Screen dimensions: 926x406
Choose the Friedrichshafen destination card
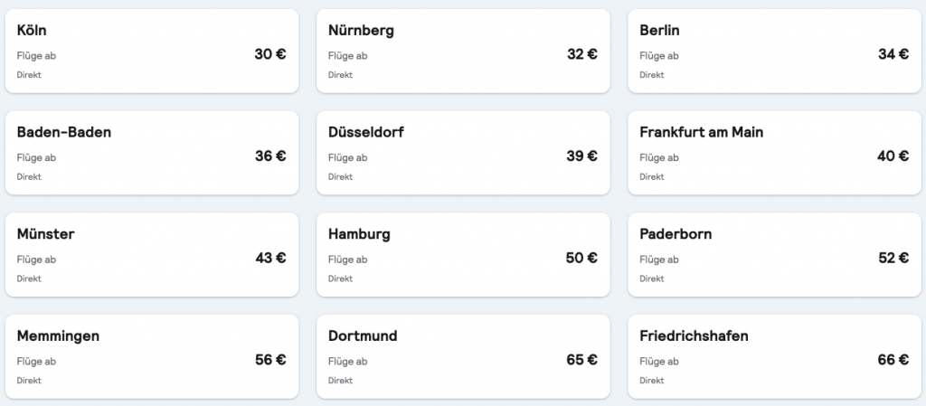pos(774,356)
